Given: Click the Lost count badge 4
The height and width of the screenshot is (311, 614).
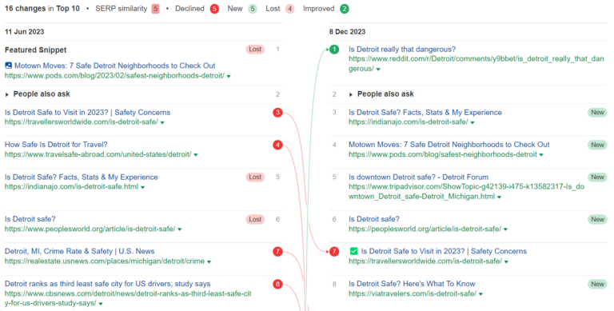Looking at the screenshot, I should click(x=289, y=9).
